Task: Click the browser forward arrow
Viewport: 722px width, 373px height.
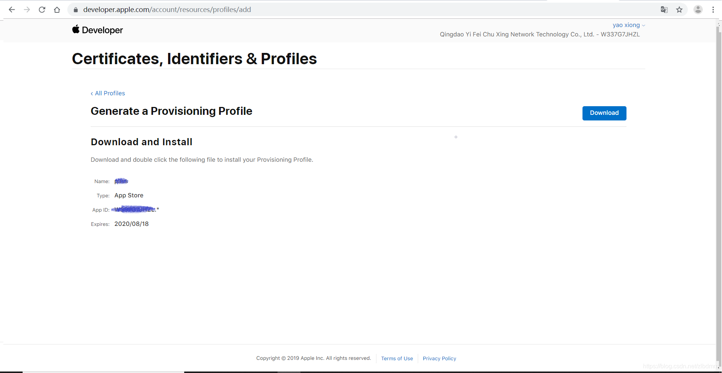Action: [x=27, y=10]
